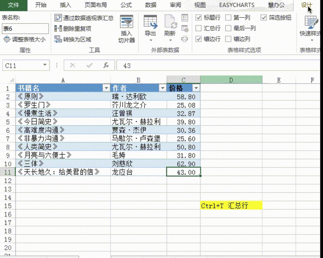Click the cell 《三体》
This screenshot has width=323, height=258.
coord(63,164)
